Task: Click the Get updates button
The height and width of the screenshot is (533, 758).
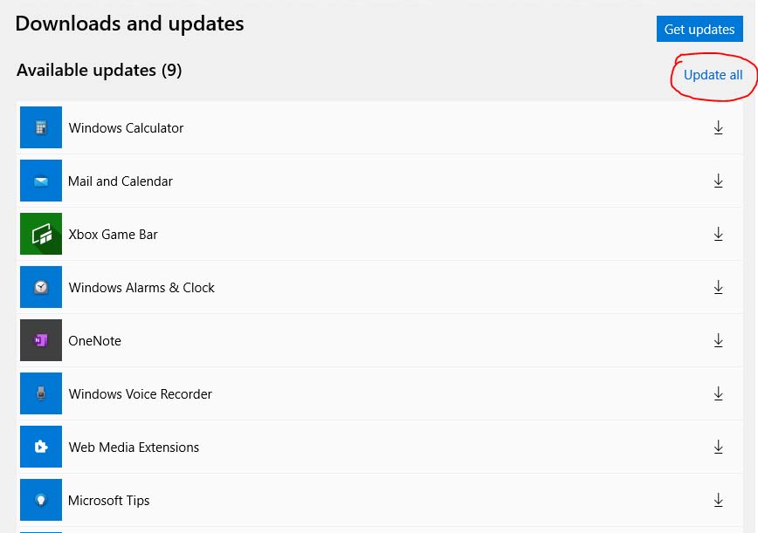Action: 699,29
